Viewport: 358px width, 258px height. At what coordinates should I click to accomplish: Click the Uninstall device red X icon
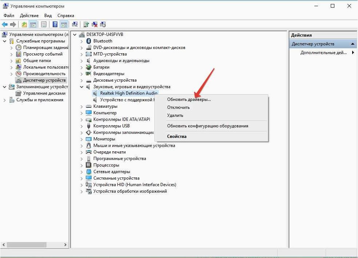pyautogui.click(x=94, y=24)
